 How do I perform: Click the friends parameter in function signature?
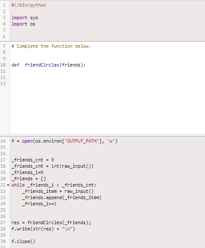click(x=71, y=65)
